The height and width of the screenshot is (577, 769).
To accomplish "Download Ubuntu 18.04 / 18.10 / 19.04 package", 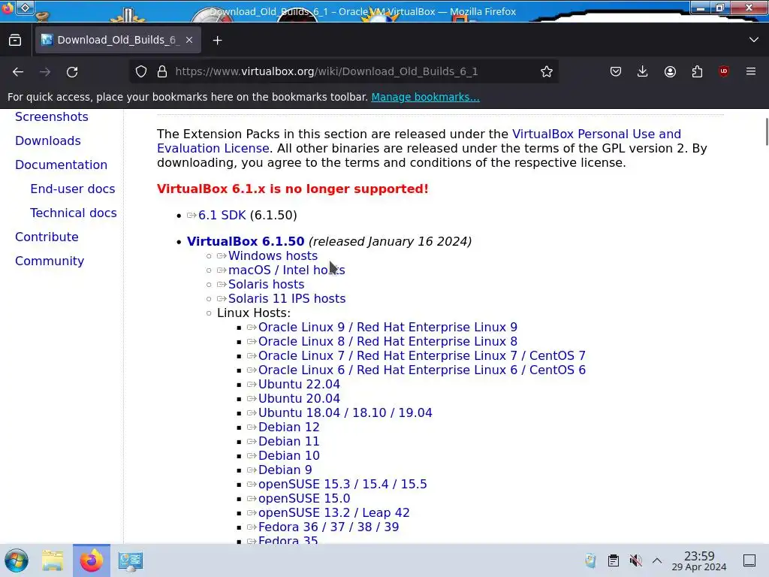I will pos(345,412).
